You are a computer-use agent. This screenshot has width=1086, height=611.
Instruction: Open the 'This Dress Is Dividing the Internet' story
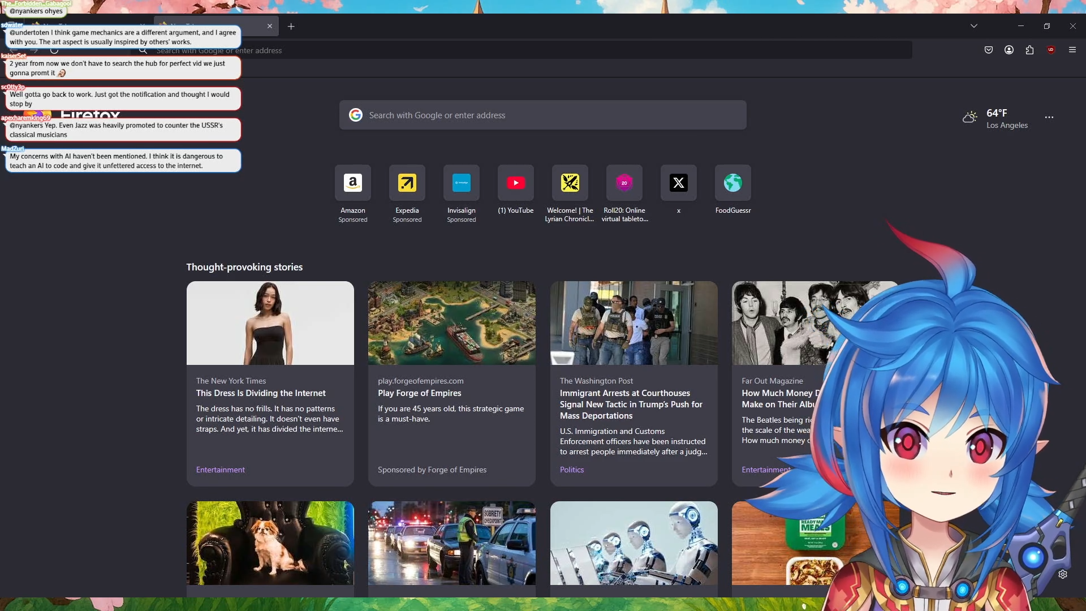pos(261,393)
